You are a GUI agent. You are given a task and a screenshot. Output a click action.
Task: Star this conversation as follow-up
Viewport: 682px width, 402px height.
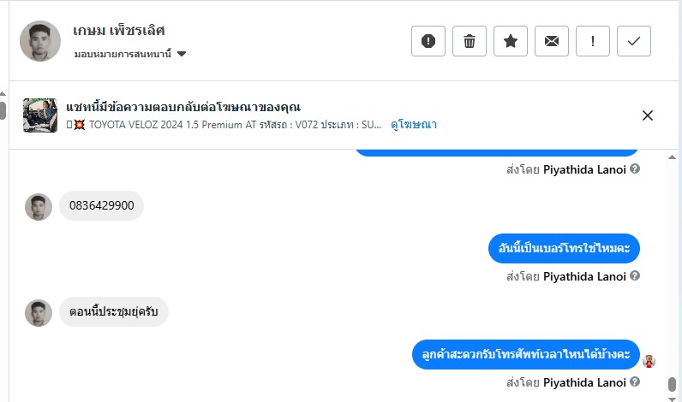[x=511, y=41]
